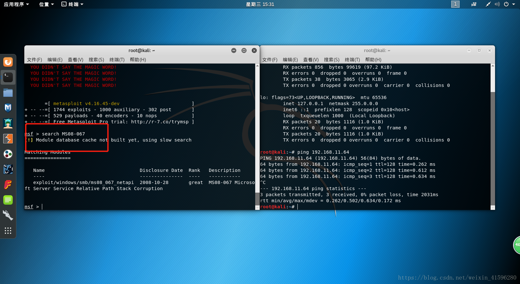Launch Firefox from the dock
520x284 pixels.
(x=8, y=62)
